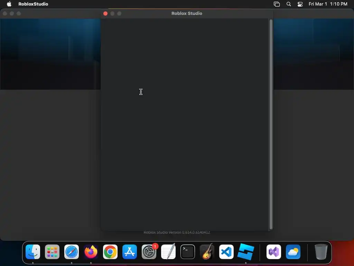Viewport: 354px width, 266px height.
Task: Click the date and time in menu bar
Action: tap(328, 4)
